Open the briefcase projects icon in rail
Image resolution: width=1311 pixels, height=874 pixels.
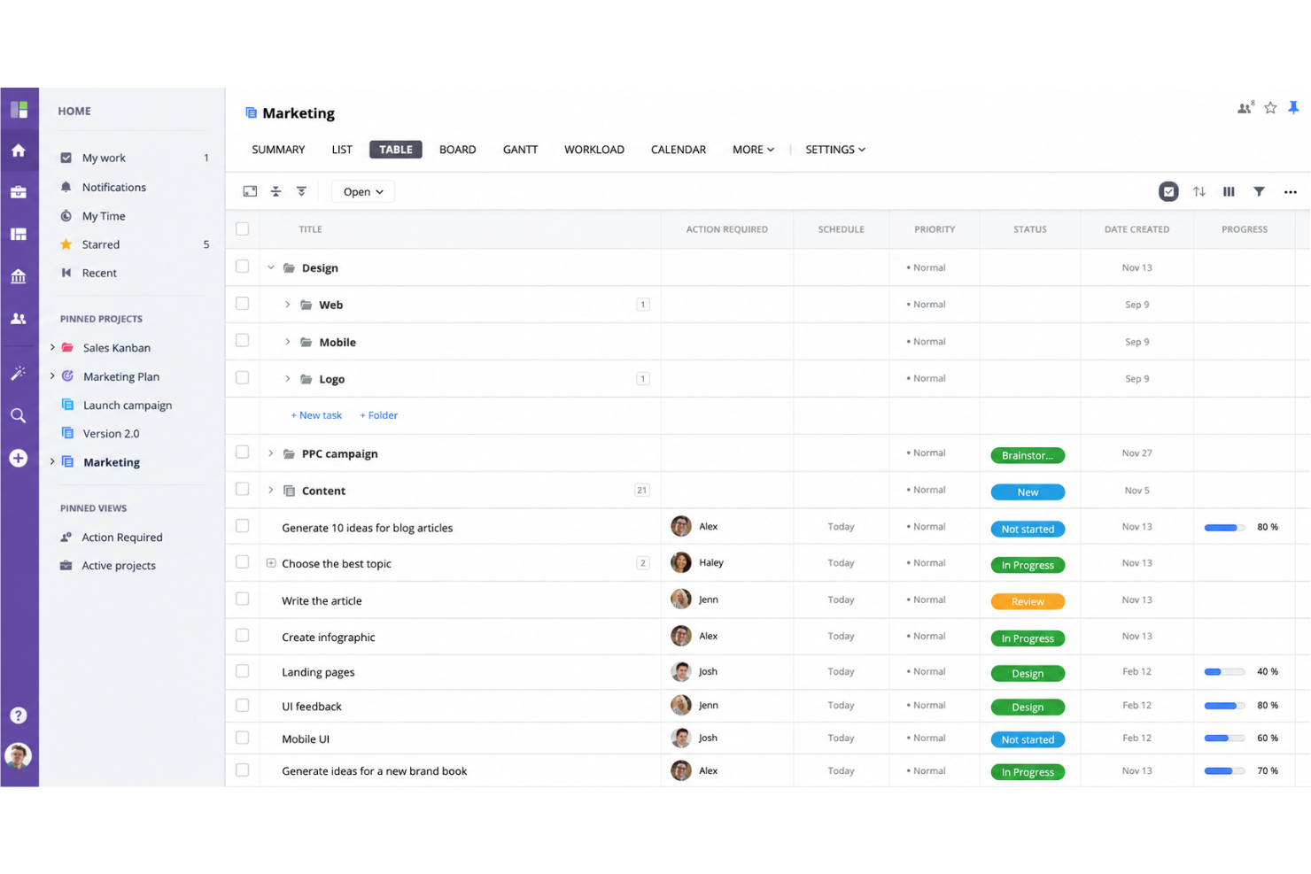coord(19,192)
